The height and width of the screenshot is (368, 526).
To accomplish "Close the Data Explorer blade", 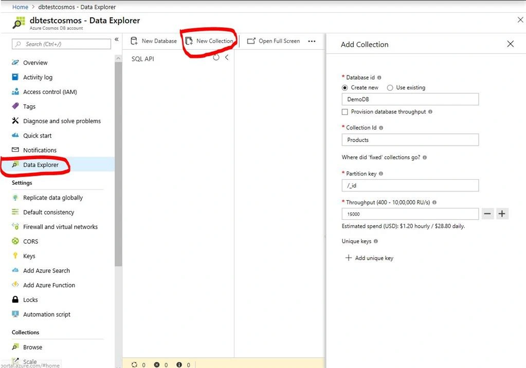I will pos(520,20).
